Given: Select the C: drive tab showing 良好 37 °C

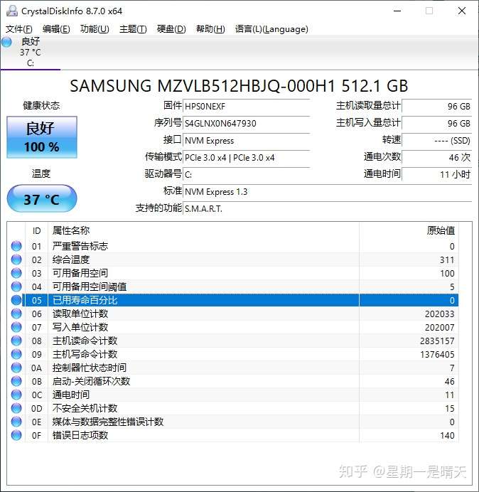Looking at the screenshot, I should tap(31, 52).
